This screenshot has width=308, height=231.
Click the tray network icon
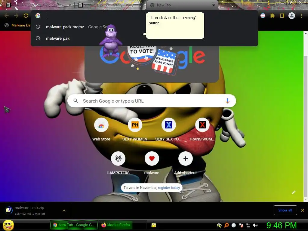(x=248, y=225)
